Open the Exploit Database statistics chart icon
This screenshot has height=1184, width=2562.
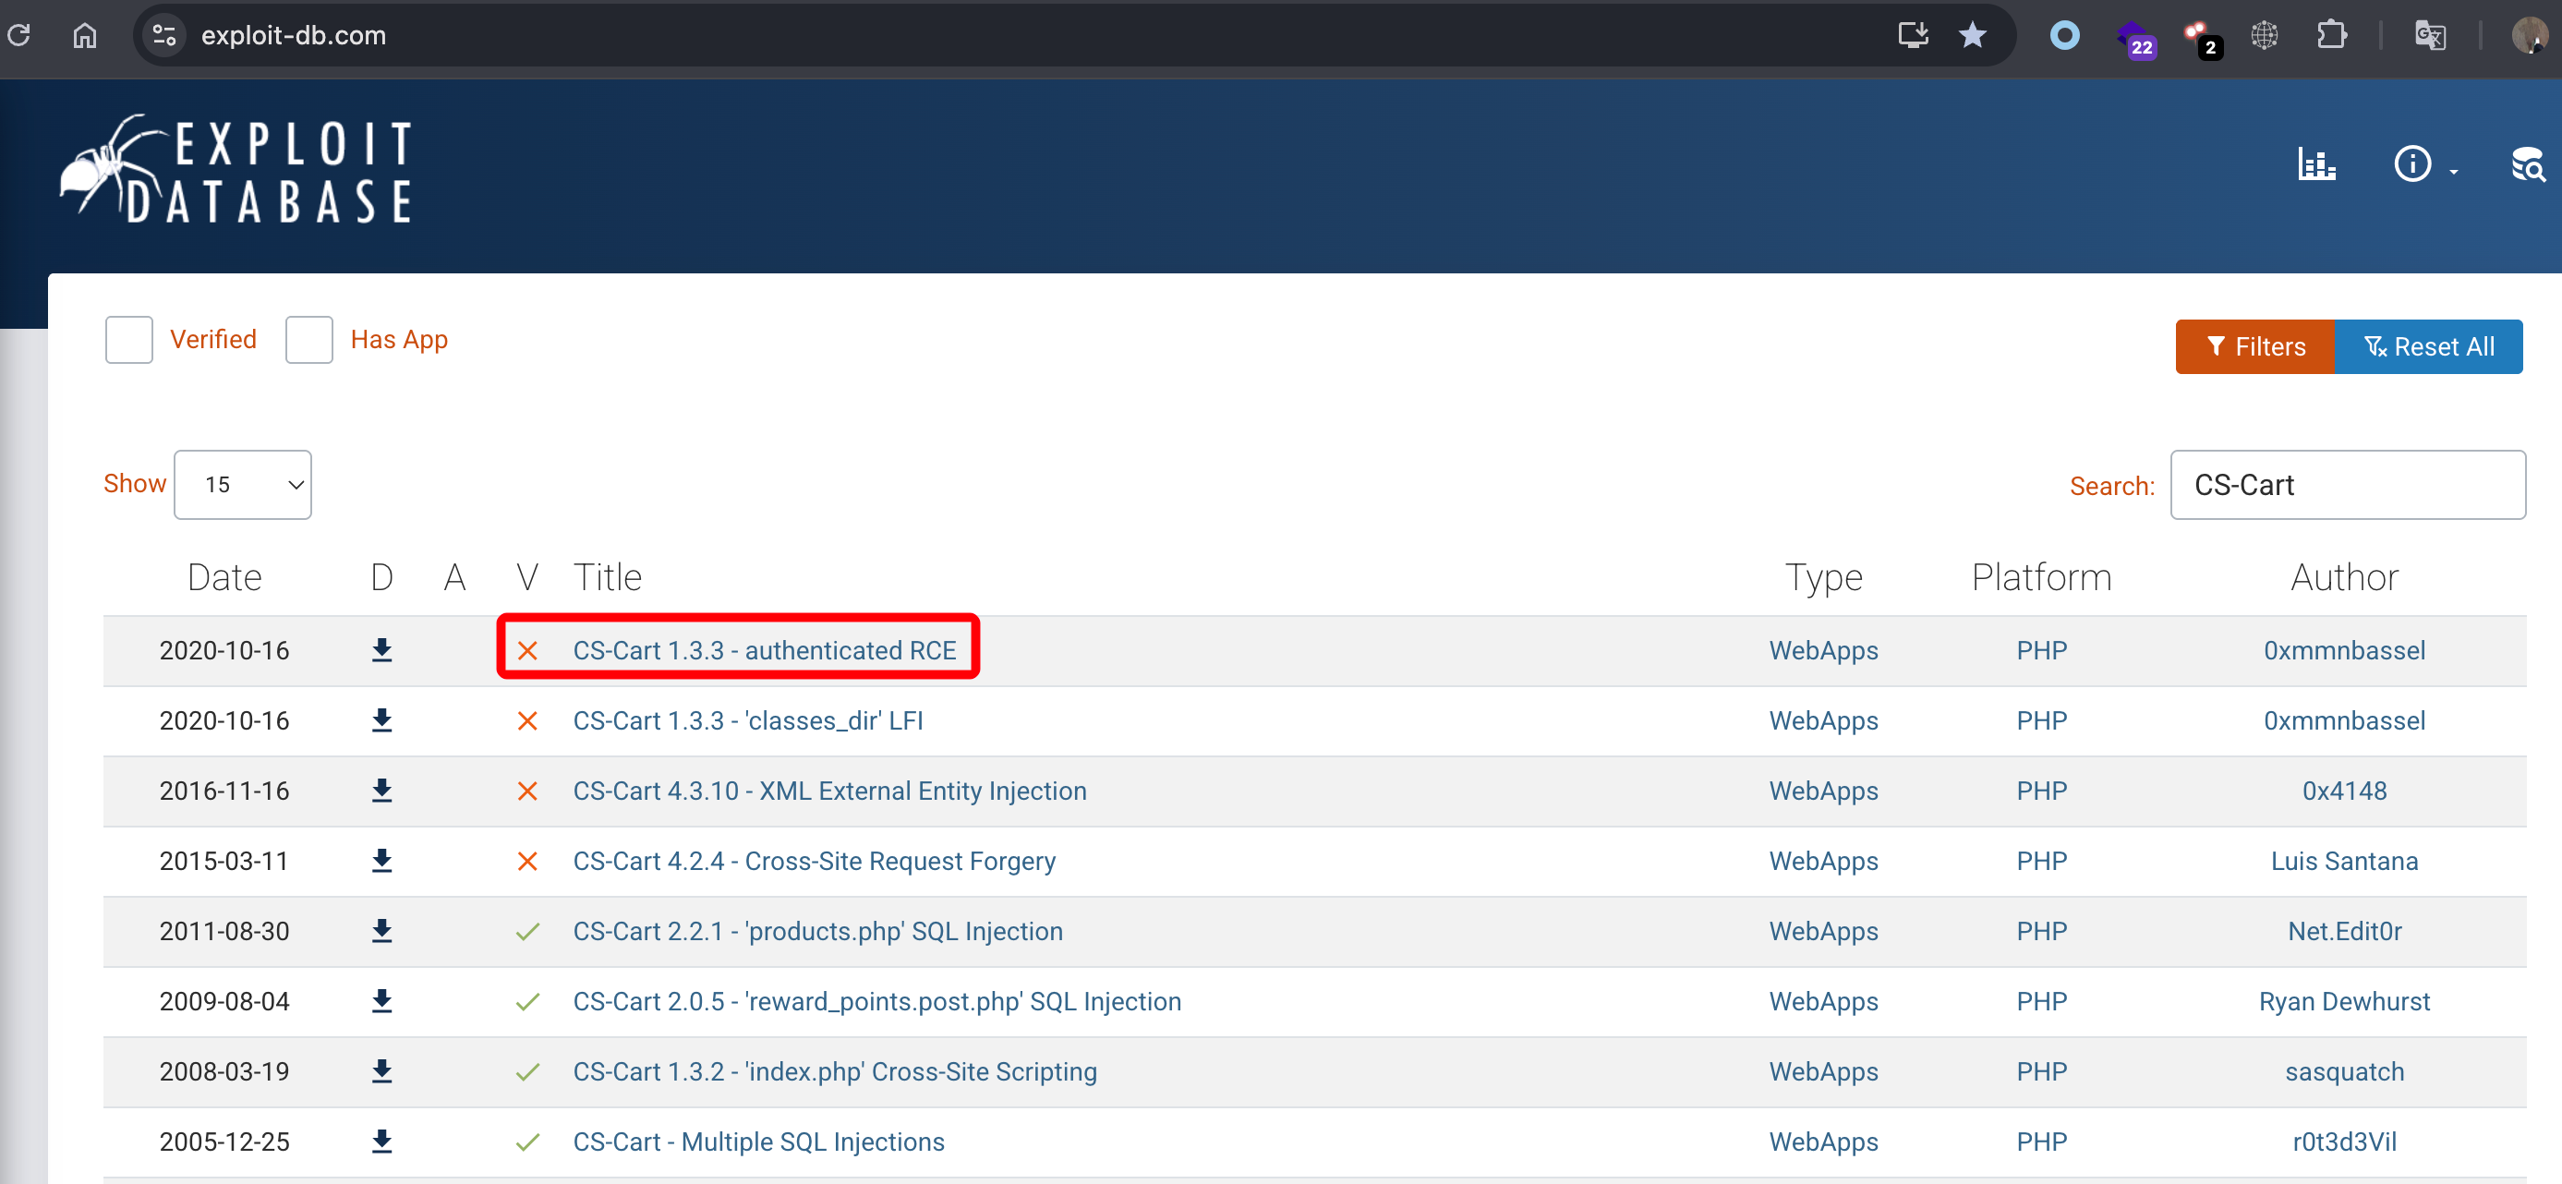(x=2315, y=164)
